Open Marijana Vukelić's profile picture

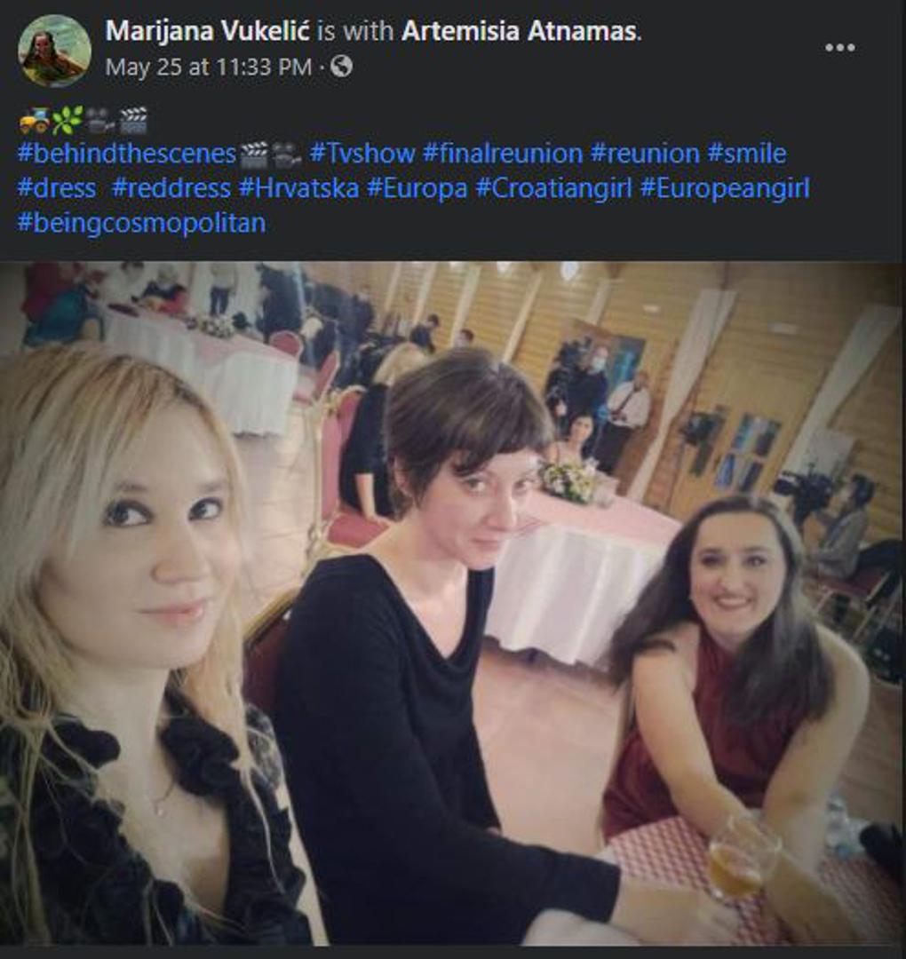(x=54, y=50)
